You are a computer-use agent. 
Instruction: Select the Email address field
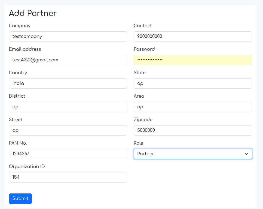[x=68, y=60]
